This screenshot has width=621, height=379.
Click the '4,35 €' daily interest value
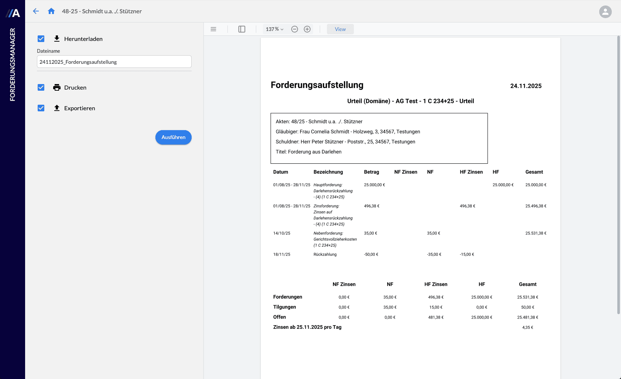pyautogui.click(x=528, y=327)
